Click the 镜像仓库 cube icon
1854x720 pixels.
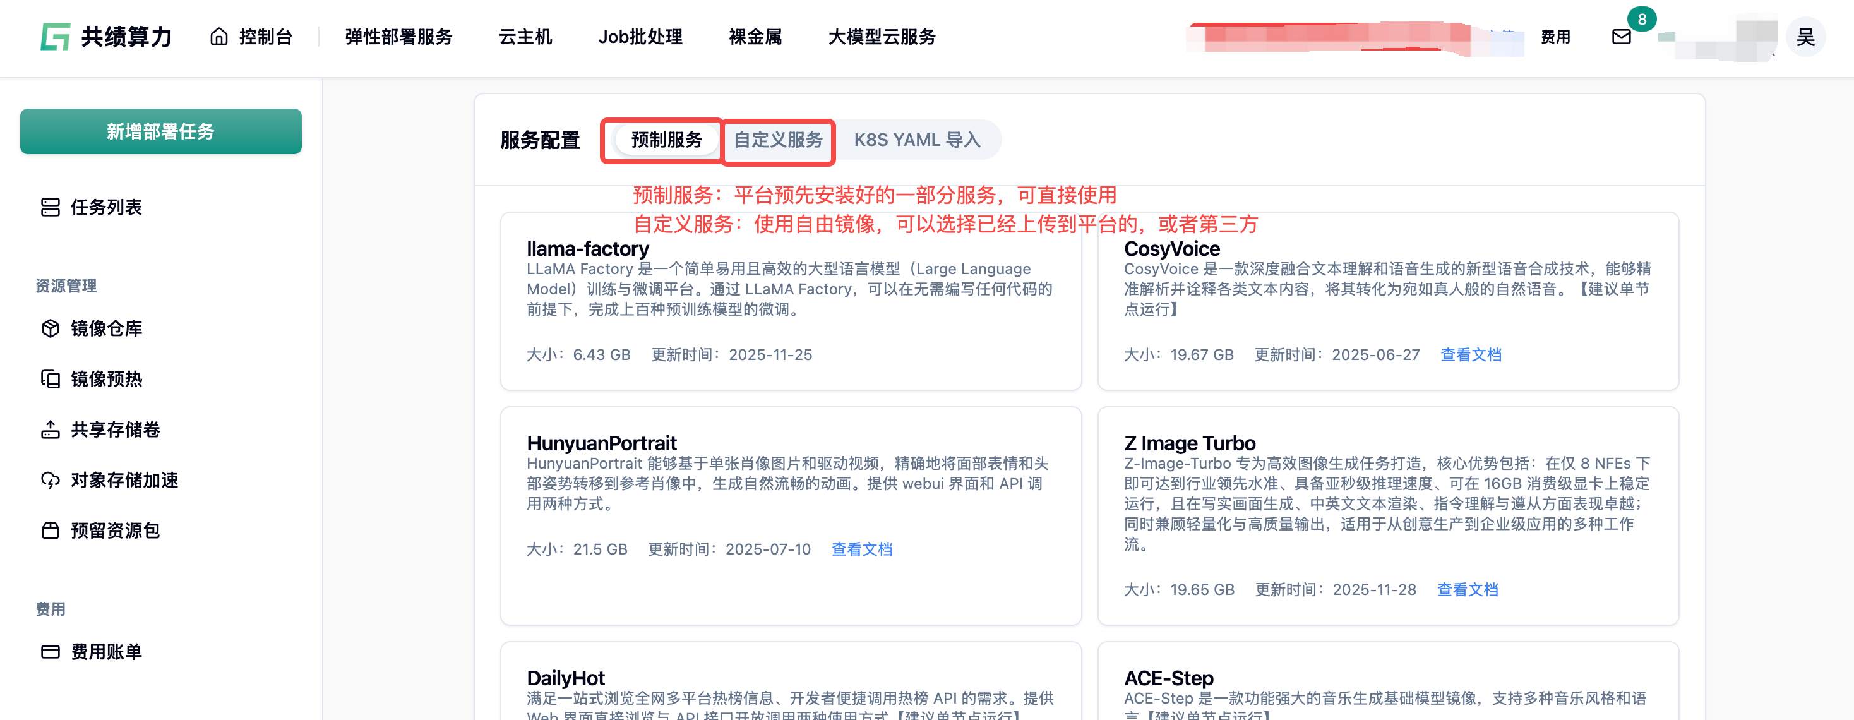(x=51, y=328)
